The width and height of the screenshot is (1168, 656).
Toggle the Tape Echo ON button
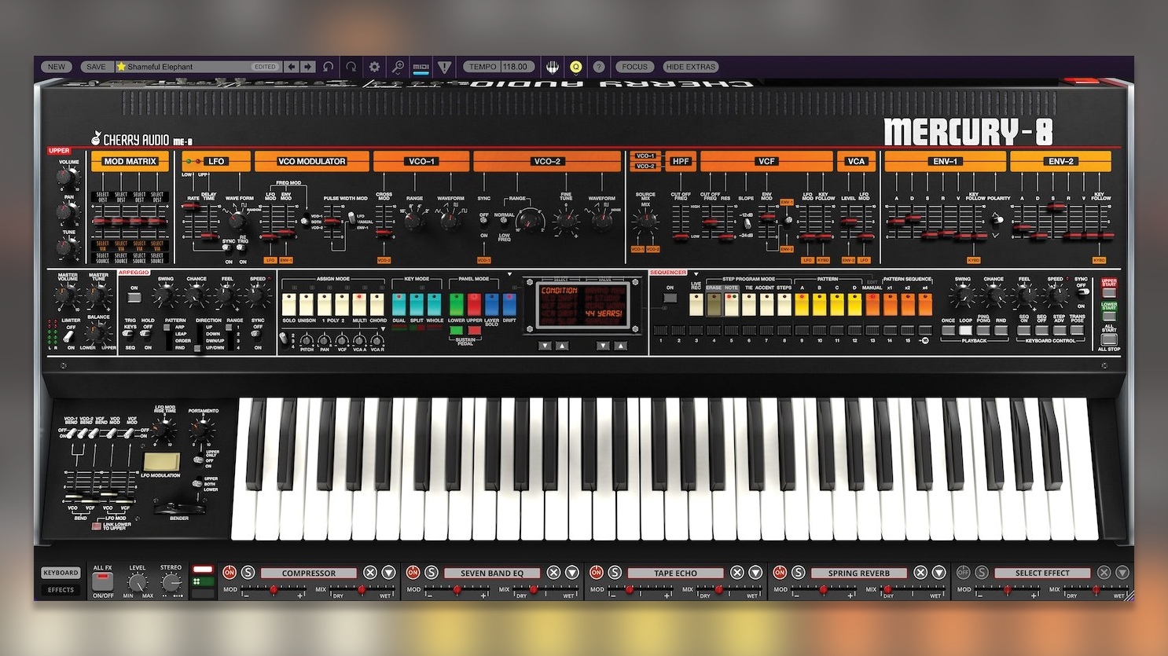[597, 572]
